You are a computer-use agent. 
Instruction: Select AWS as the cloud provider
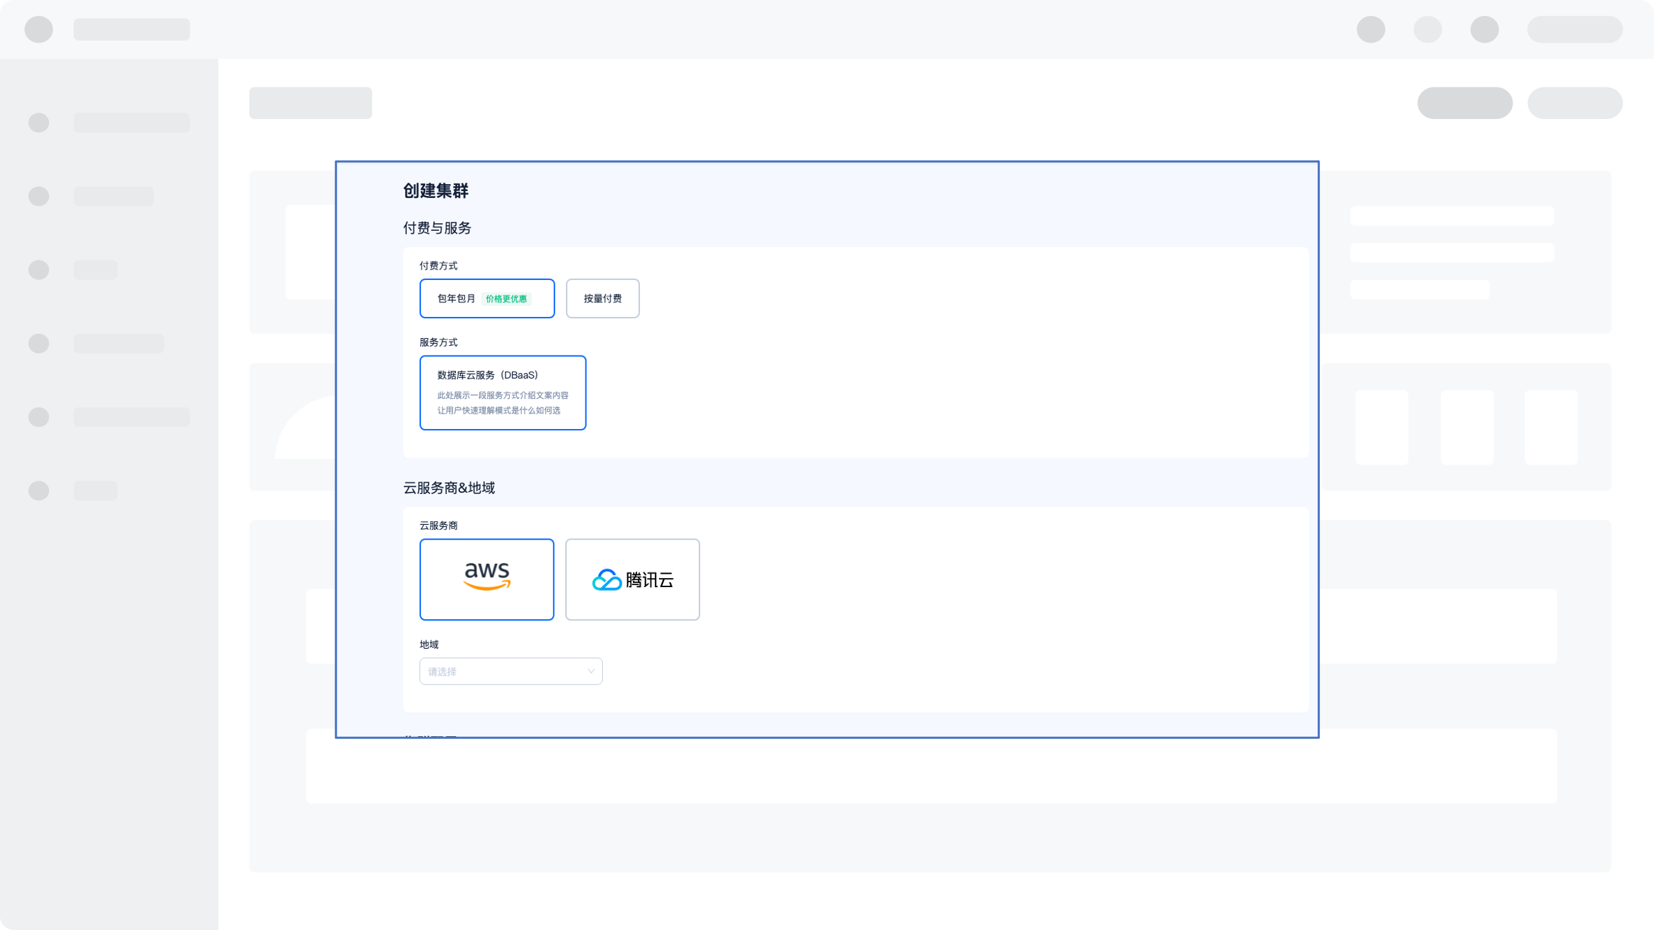(x=486, y=579)
